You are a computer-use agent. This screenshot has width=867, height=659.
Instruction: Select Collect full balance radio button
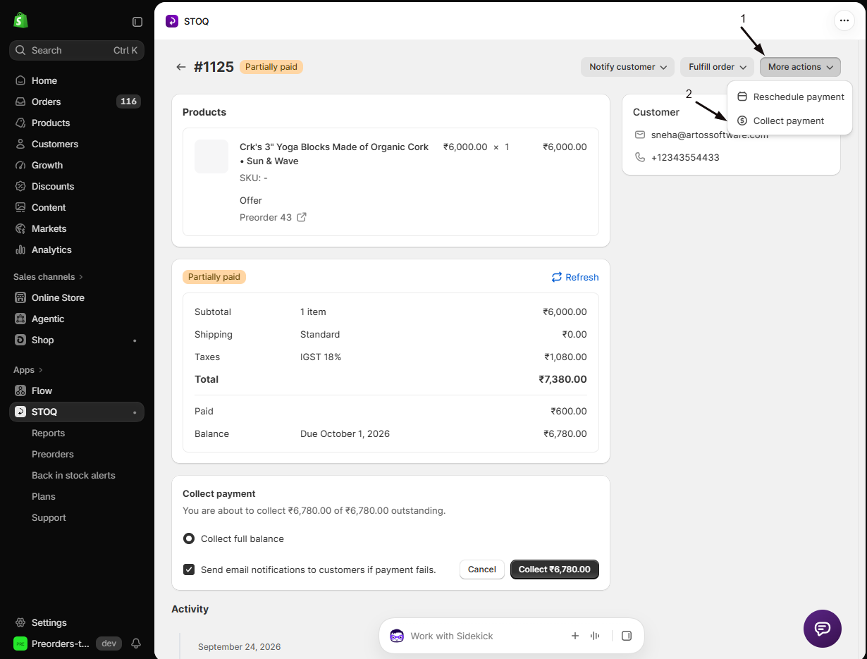(189, 538)
